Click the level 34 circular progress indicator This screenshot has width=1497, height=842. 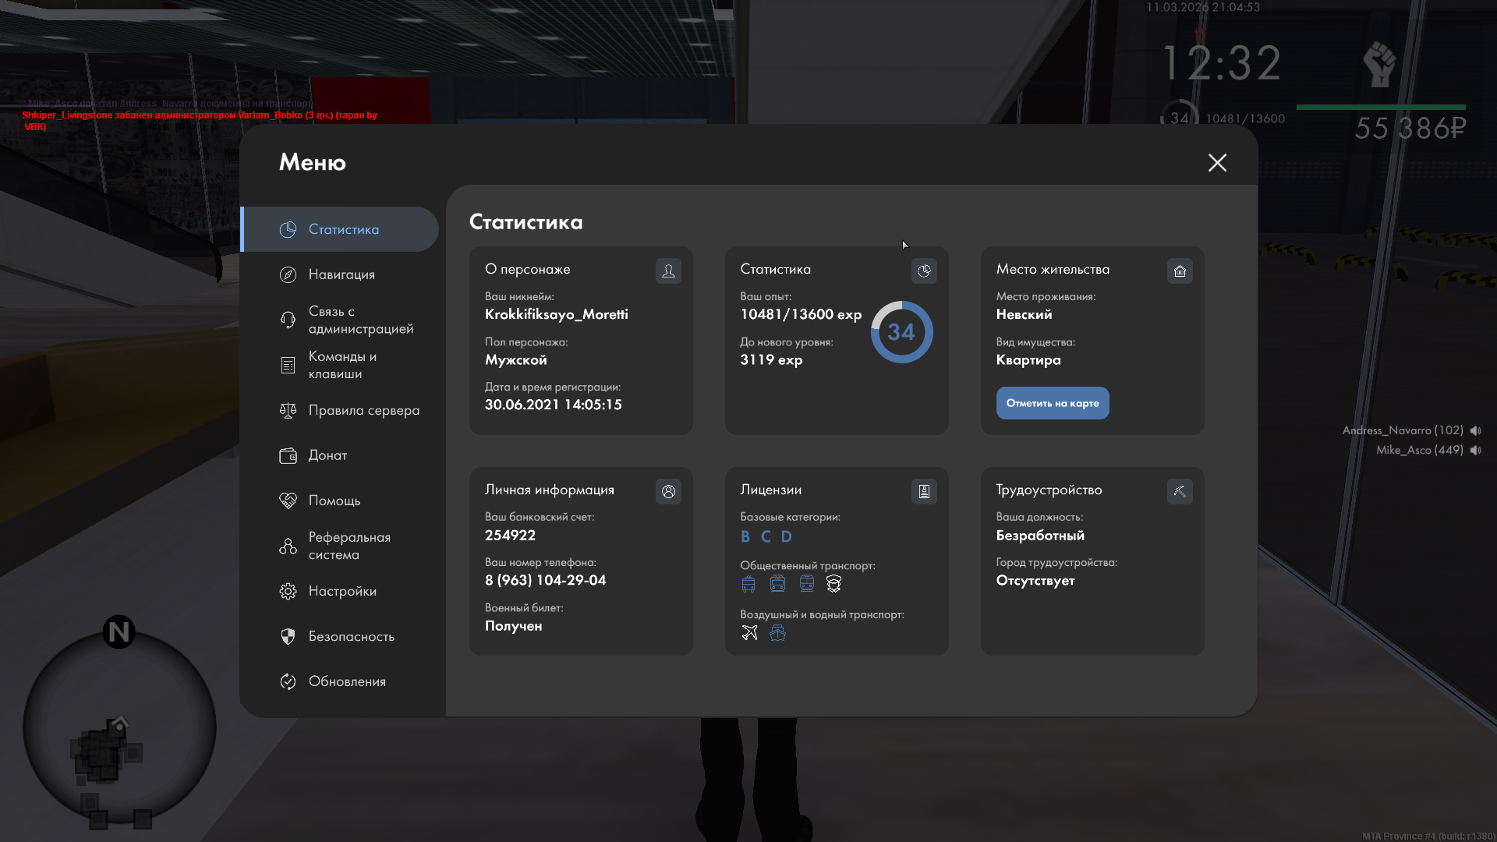[x=901, y=332]
